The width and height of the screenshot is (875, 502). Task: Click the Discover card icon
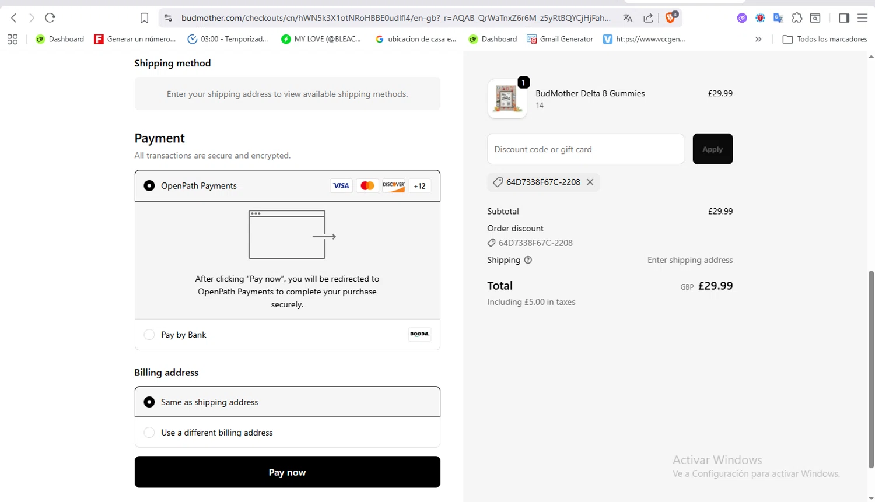(x=394, y=186)
